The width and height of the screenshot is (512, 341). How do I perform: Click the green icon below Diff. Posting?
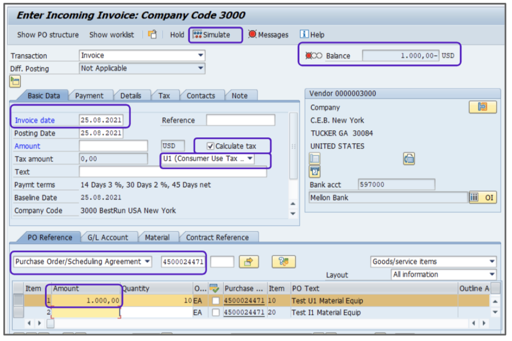point(15,81)
